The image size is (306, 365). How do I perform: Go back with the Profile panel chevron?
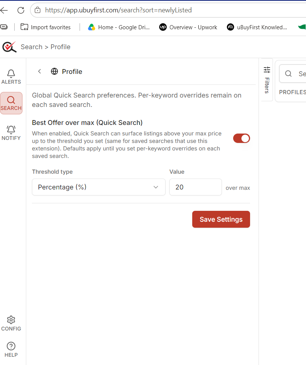(x=39, y=71)
